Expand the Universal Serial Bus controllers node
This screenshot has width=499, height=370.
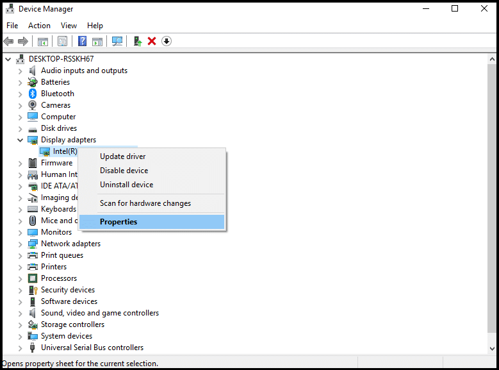20,348
